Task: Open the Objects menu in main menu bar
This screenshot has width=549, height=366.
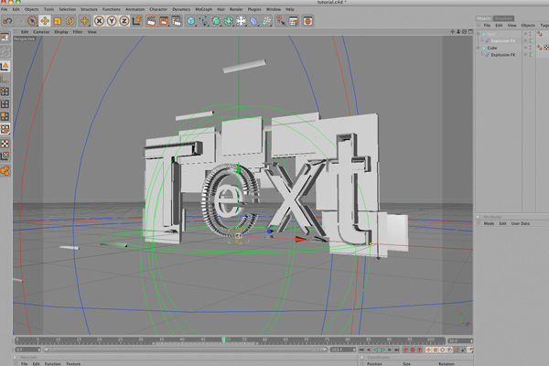Action: pyautogui.click(x=31, y=9)
